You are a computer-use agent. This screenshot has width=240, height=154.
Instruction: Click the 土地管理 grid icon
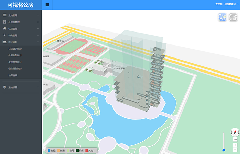(4, 15)
